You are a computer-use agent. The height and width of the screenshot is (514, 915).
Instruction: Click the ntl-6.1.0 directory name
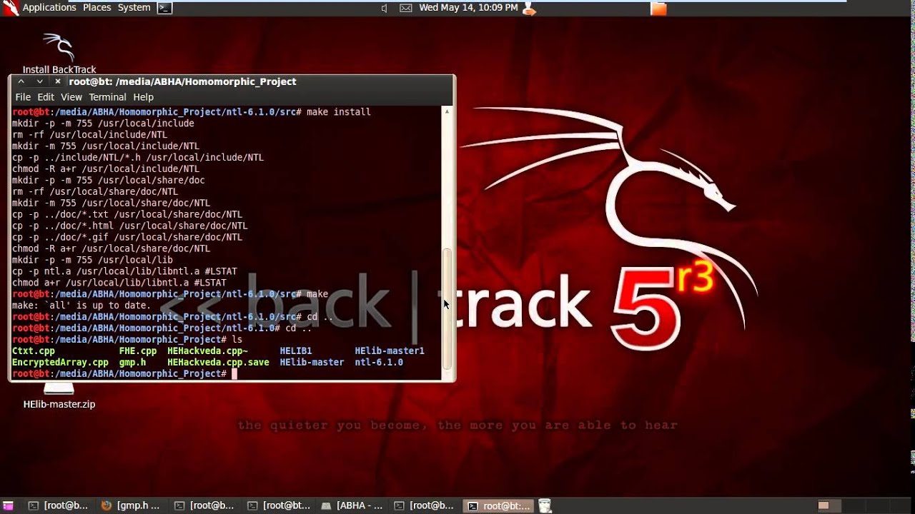[379, 363]
